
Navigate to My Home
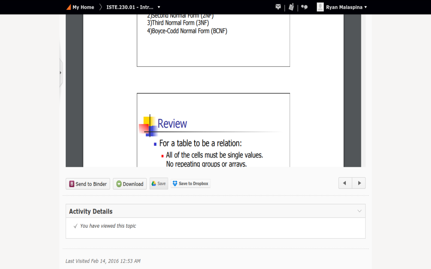tap(83, 7)
